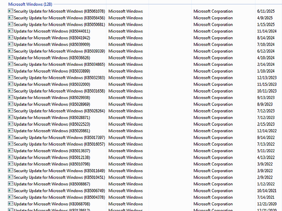The width and height of the screenshot is (282, 211).
Task: Click Microsoft Corporation publisher in KB5008867 row
Action: click(x=213, y=184)
